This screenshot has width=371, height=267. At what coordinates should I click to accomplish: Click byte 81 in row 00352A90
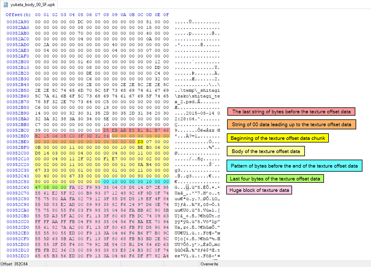click(x=149, y=22)
